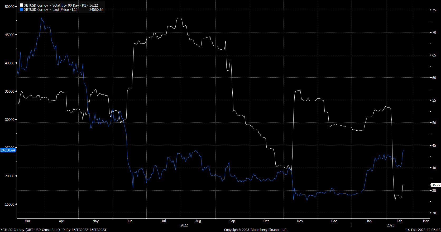Click the Sep month label on time axis
Image resolution: width=441 pixels, height=232 pixels.
click(x=232, y=221)
